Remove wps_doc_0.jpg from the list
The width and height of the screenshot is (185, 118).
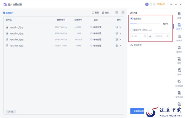pos(120,27)
